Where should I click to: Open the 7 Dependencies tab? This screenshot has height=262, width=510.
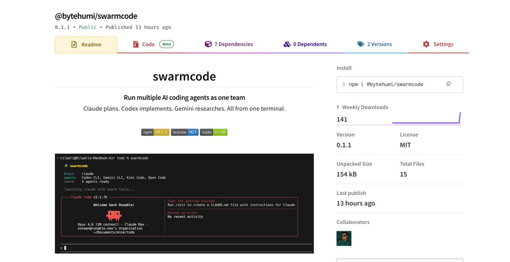tap(229, 45)
